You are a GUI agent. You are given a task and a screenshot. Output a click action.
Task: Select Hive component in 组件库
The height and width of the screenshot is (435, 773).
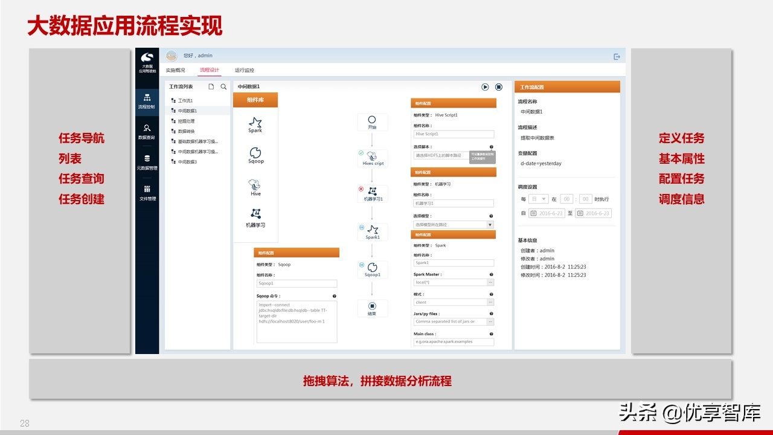[x=255, y=187]
